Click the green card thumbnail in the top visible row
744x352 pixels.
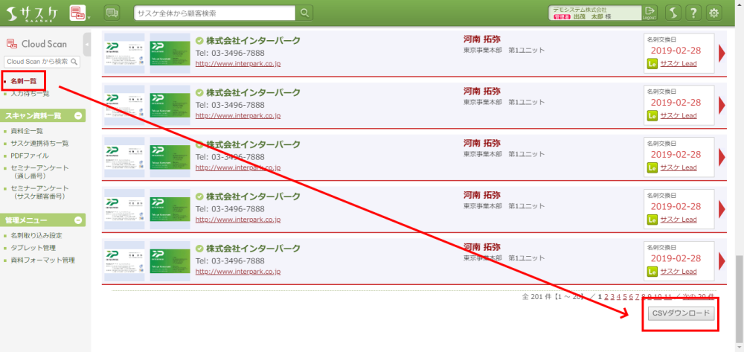pos(170,53)
